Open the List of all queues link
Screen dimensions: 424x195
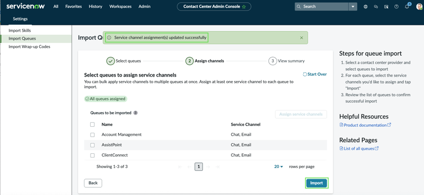[x=359, y=148]
